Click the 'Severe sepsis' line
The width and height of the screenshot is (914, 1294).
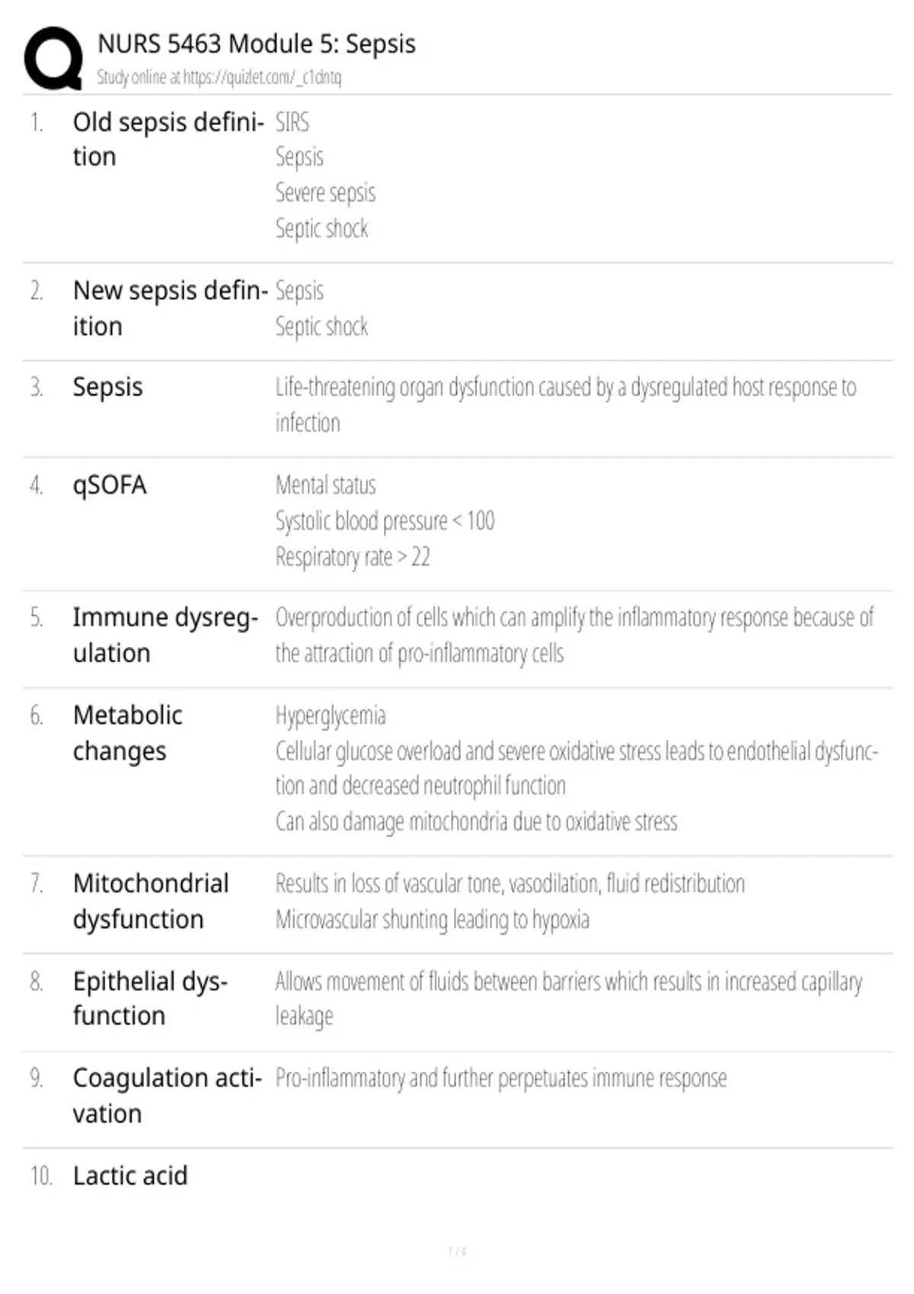point(325,193)
